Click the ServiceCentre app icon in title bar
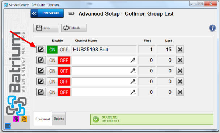This screenshot has height=133, width=220. tap(6, 5)
